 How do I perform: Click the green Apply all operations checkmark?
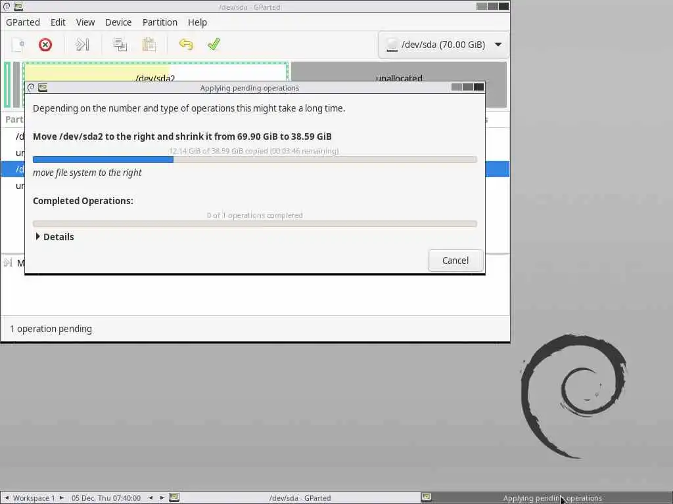tap(214, 45)
